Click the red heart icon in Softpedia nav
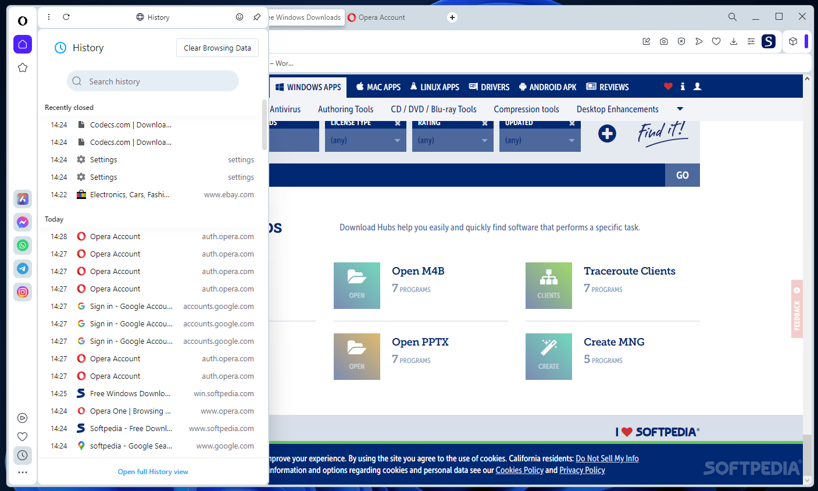The width and height of the screenshot is (818, 491). 668,87
